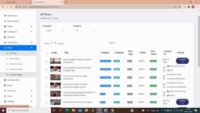Choose Make Post Pending option
Image resolution: width=200 pixels, height=113 pixels.
click(176, 91)
